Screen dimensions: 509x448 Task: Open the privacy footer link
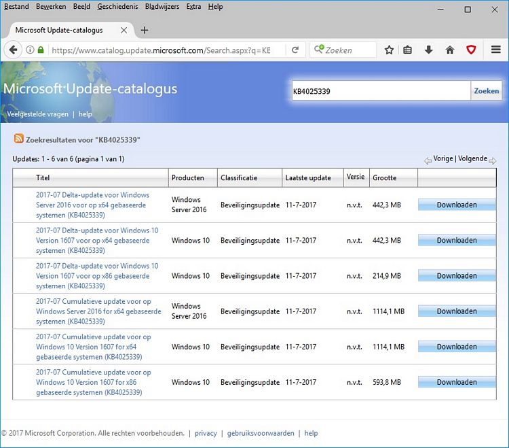tap(206, 433)
